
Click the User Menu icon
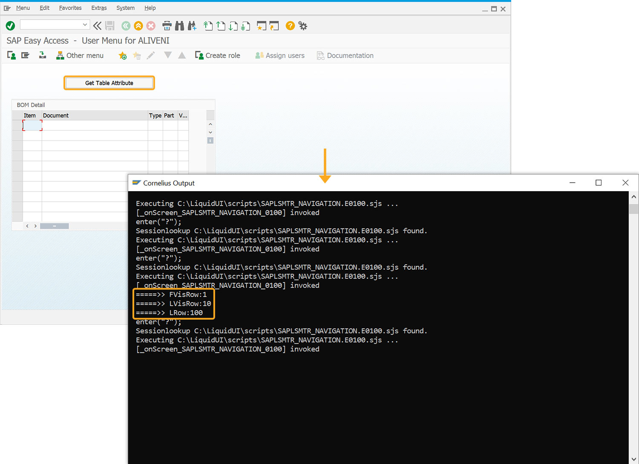tap(12, 55)
